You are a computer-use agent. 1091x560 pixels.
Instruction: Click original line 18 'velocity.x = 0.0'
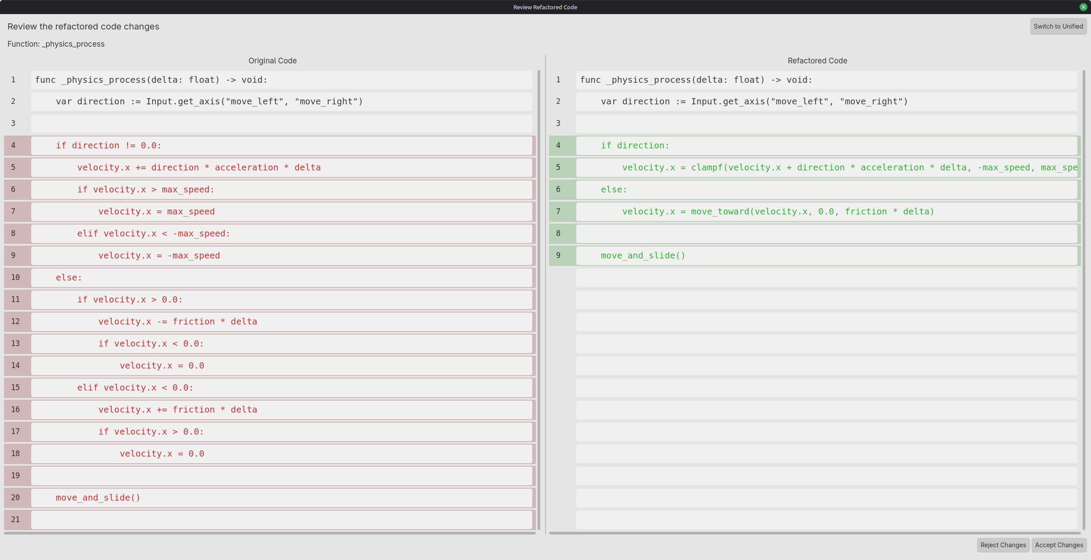click(x=282, y=454)
